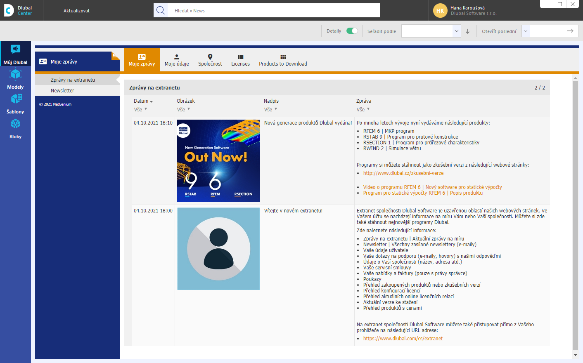Open the Zpráva filter Vše dropdown
The height and width of the screenshot is (363, 583).
tap(363, 109)
